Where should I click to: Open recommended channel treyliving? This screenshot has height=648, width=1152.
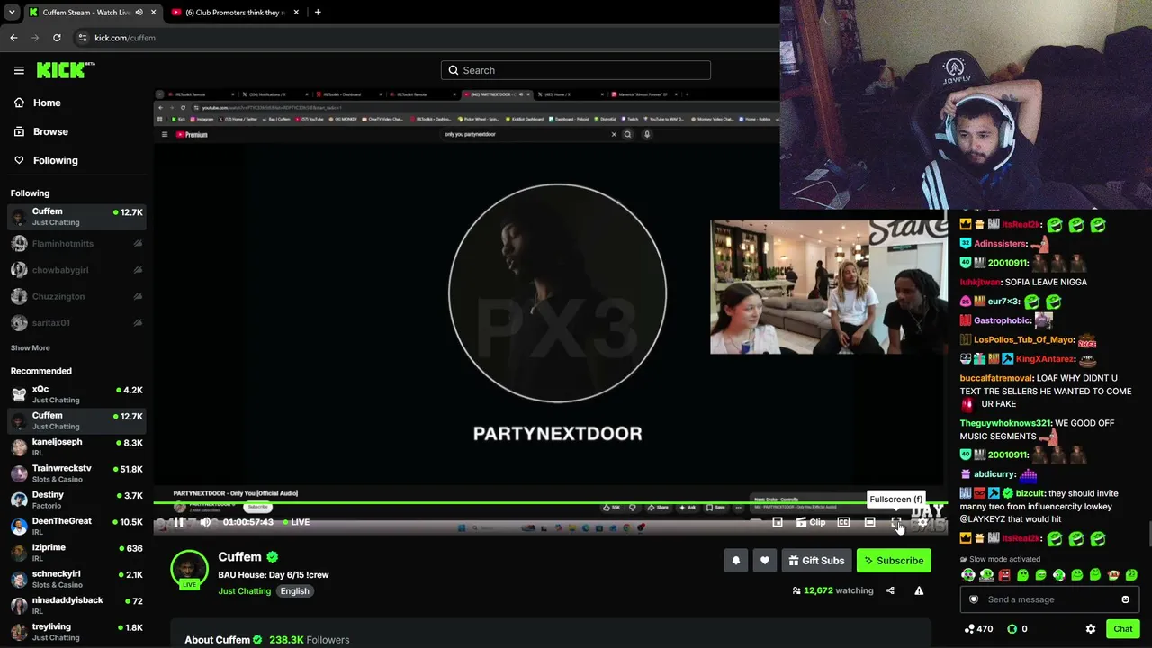(76, 632)
